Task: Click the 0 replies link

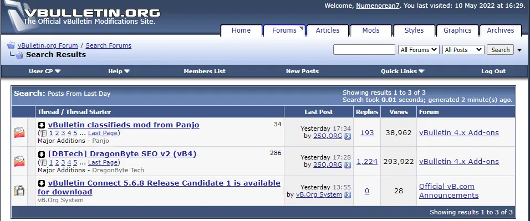Action: click(x=367, y=191)
